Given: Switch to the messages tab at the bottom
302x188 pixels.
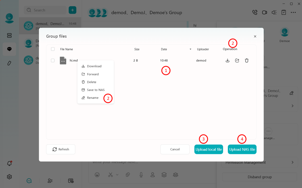Looking at the screenshot, I should (x=29, y=181).
